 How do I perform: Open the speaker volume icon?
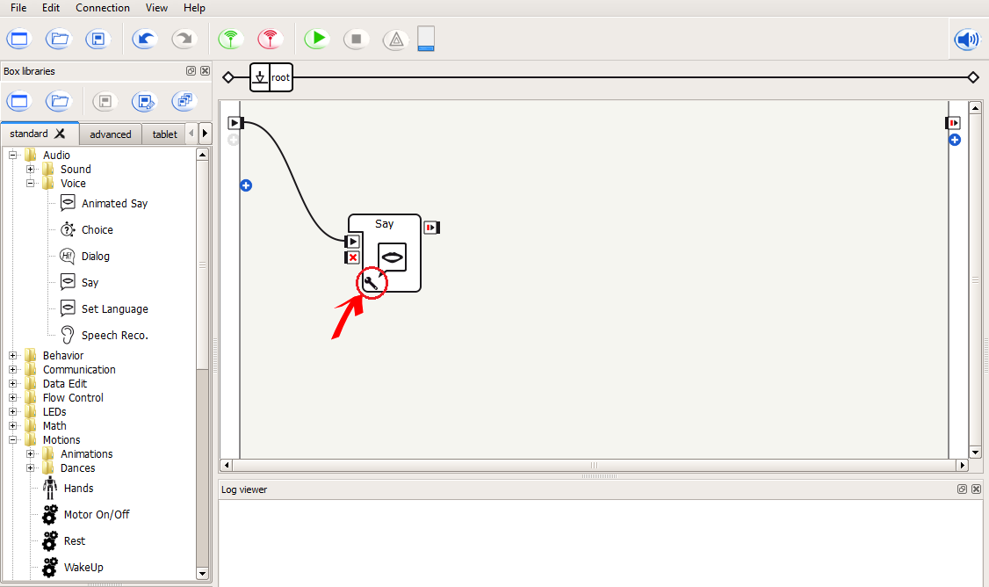coord(967,40)
